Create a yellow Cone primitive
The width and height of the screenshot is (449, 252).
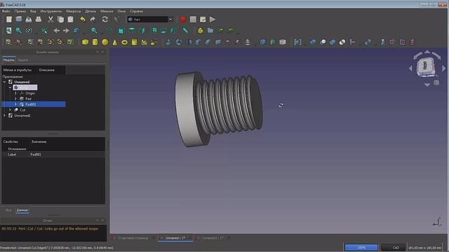click(x=115, y=42)
